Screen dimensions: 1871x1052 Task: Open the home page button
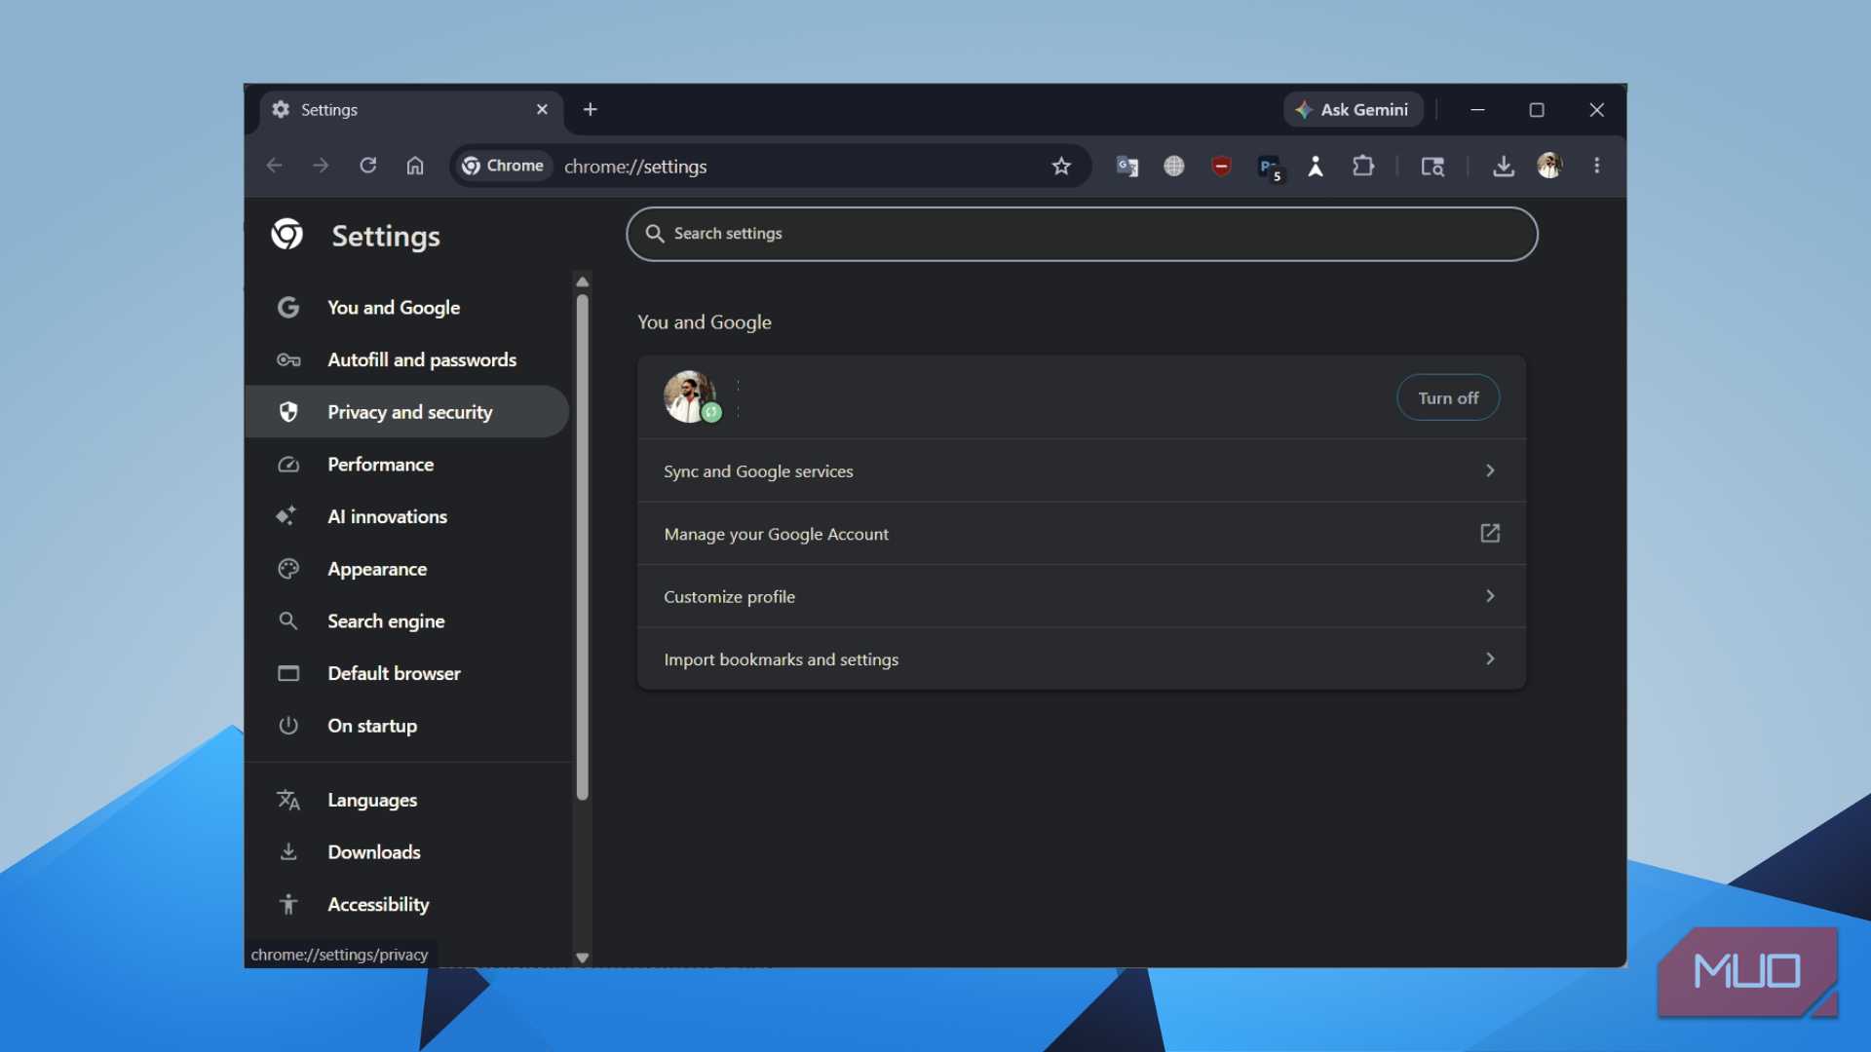pos(415,166)
